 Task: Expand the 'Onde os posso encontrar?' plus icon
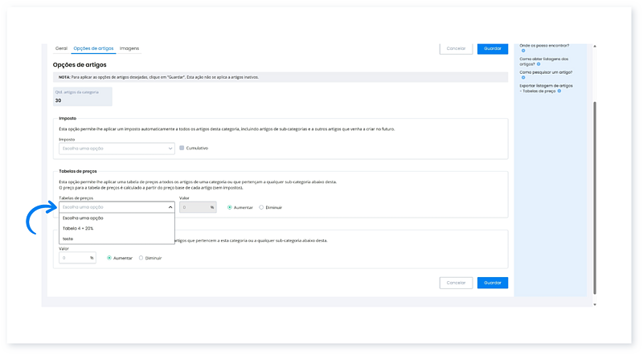click(522, 51)
